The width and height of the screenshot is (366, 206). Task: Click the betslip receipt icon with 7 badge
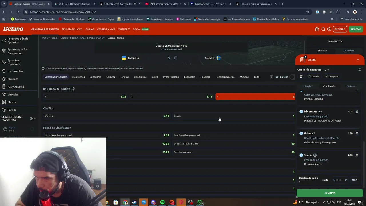(x=303, y=60)
